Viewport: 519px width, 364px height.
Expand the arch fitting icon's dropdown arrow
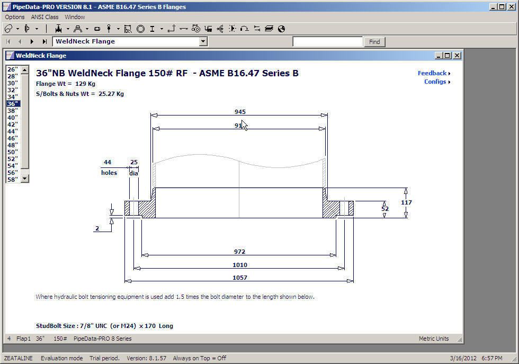point(87,29)
